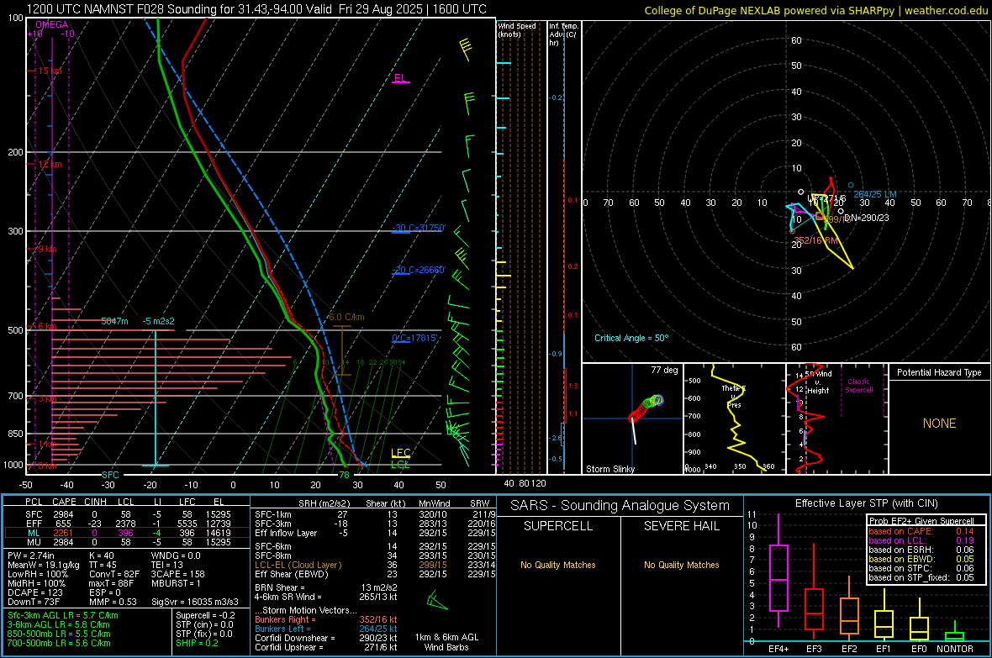
Task: Select the highlighted ML parcel row
Action: 127,533
